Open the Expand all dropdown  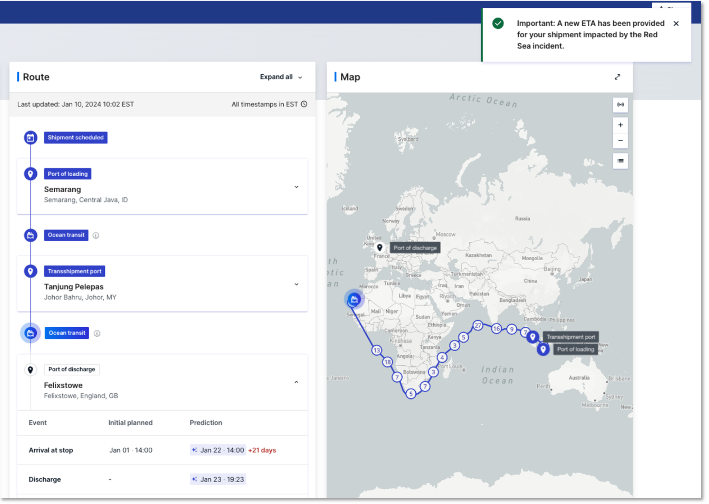click(x=281, y=77)
